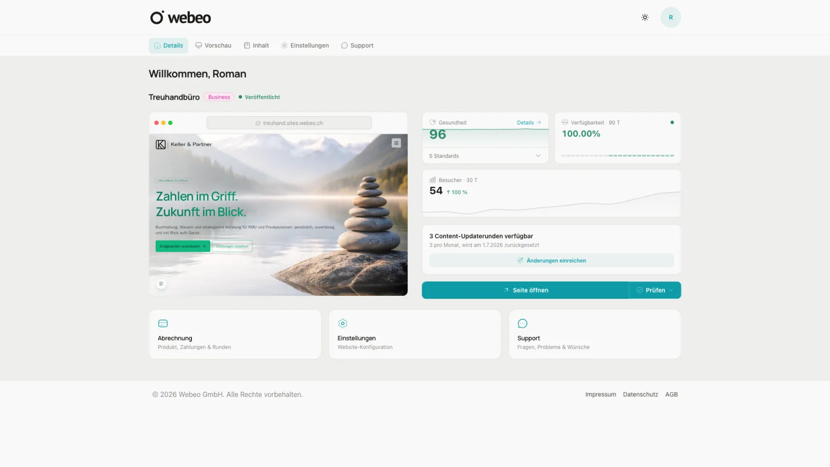Open the Prüfen dropdown

655,290
